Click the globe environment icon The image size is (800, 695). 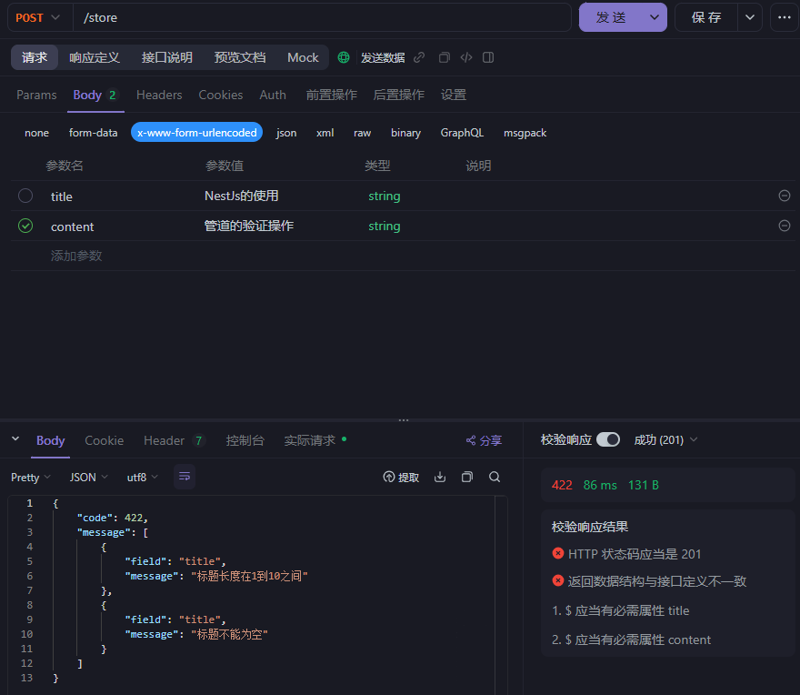coord(344,57)
